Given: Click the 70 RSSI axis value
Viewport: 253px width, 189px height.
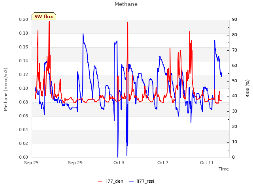Looking at the screenshot, I should coord(234,50).
